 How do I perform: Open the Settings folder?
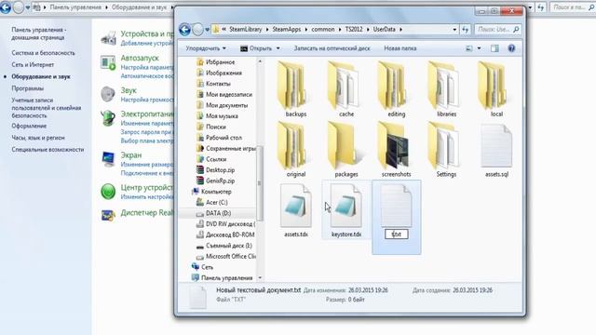point(446,149)
